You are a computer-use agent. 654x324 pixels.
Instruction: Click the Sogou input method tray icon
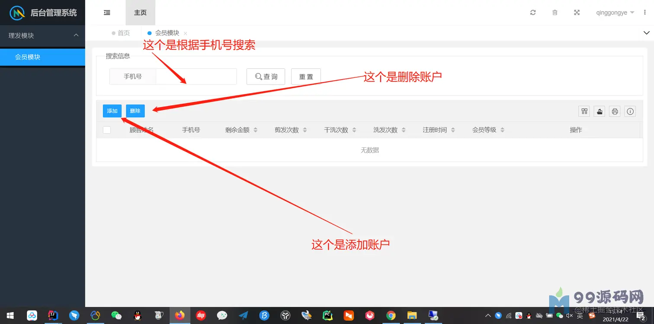[592, 316]
